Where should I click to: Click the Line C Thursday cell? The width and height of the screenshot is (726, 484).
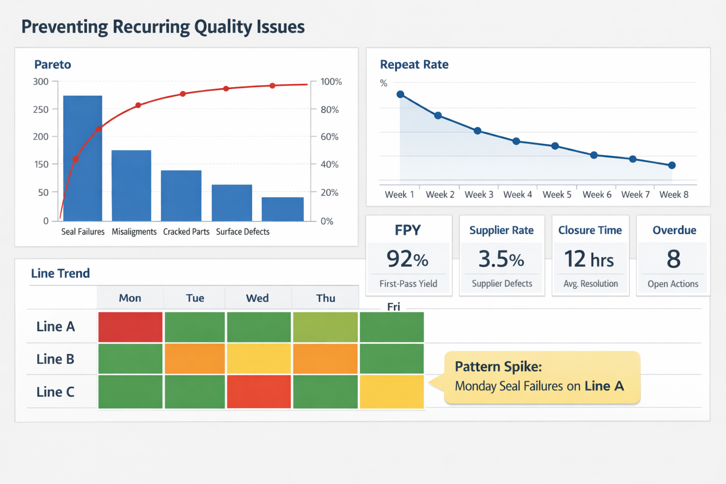[x=325, y=392]
